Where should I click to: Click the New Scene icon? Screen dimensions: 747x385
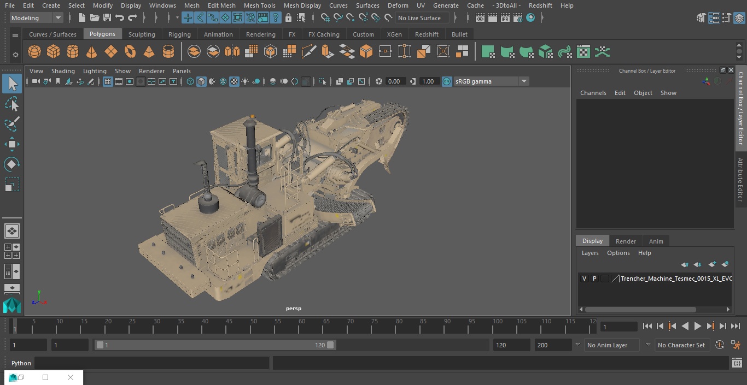point(82,18)
